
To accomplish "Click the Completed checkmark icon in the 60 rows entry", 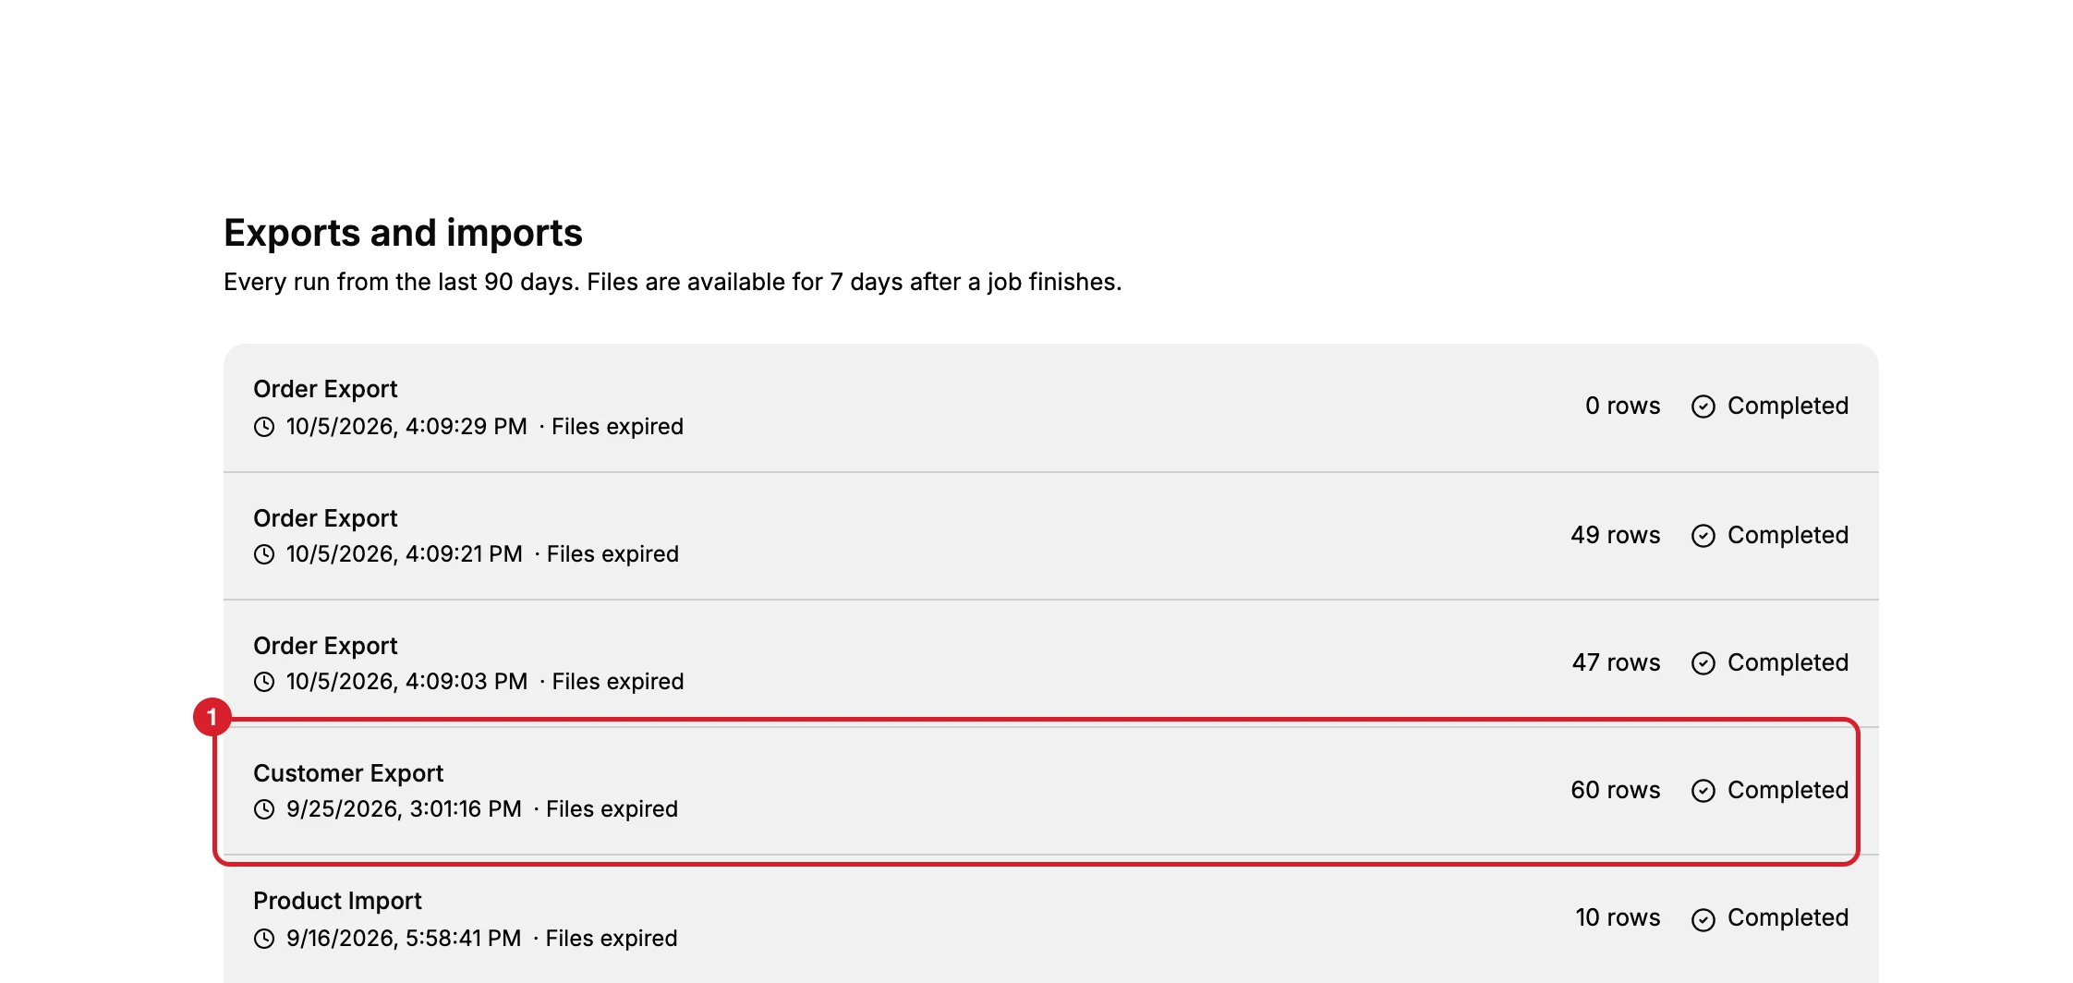I will coord(1703,791).
